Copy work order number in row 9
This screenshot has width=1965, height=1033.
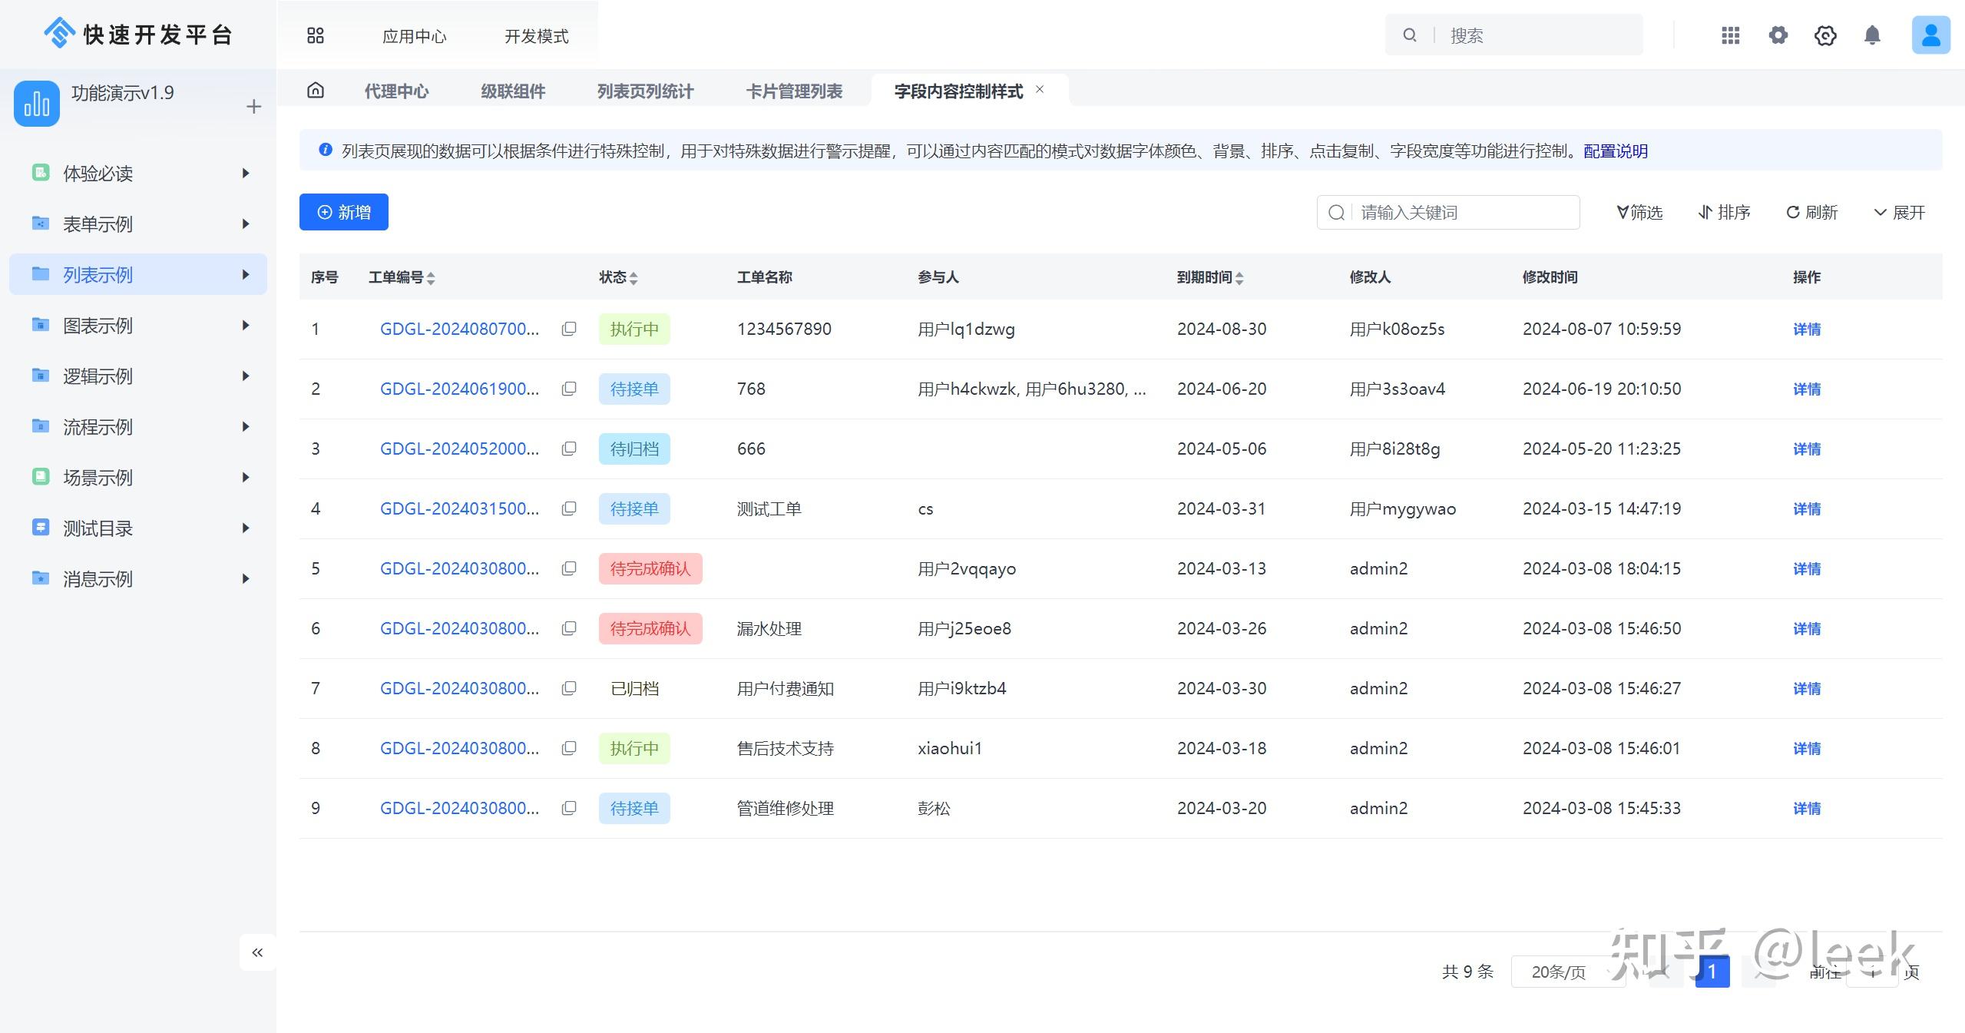tap(569, 808)
